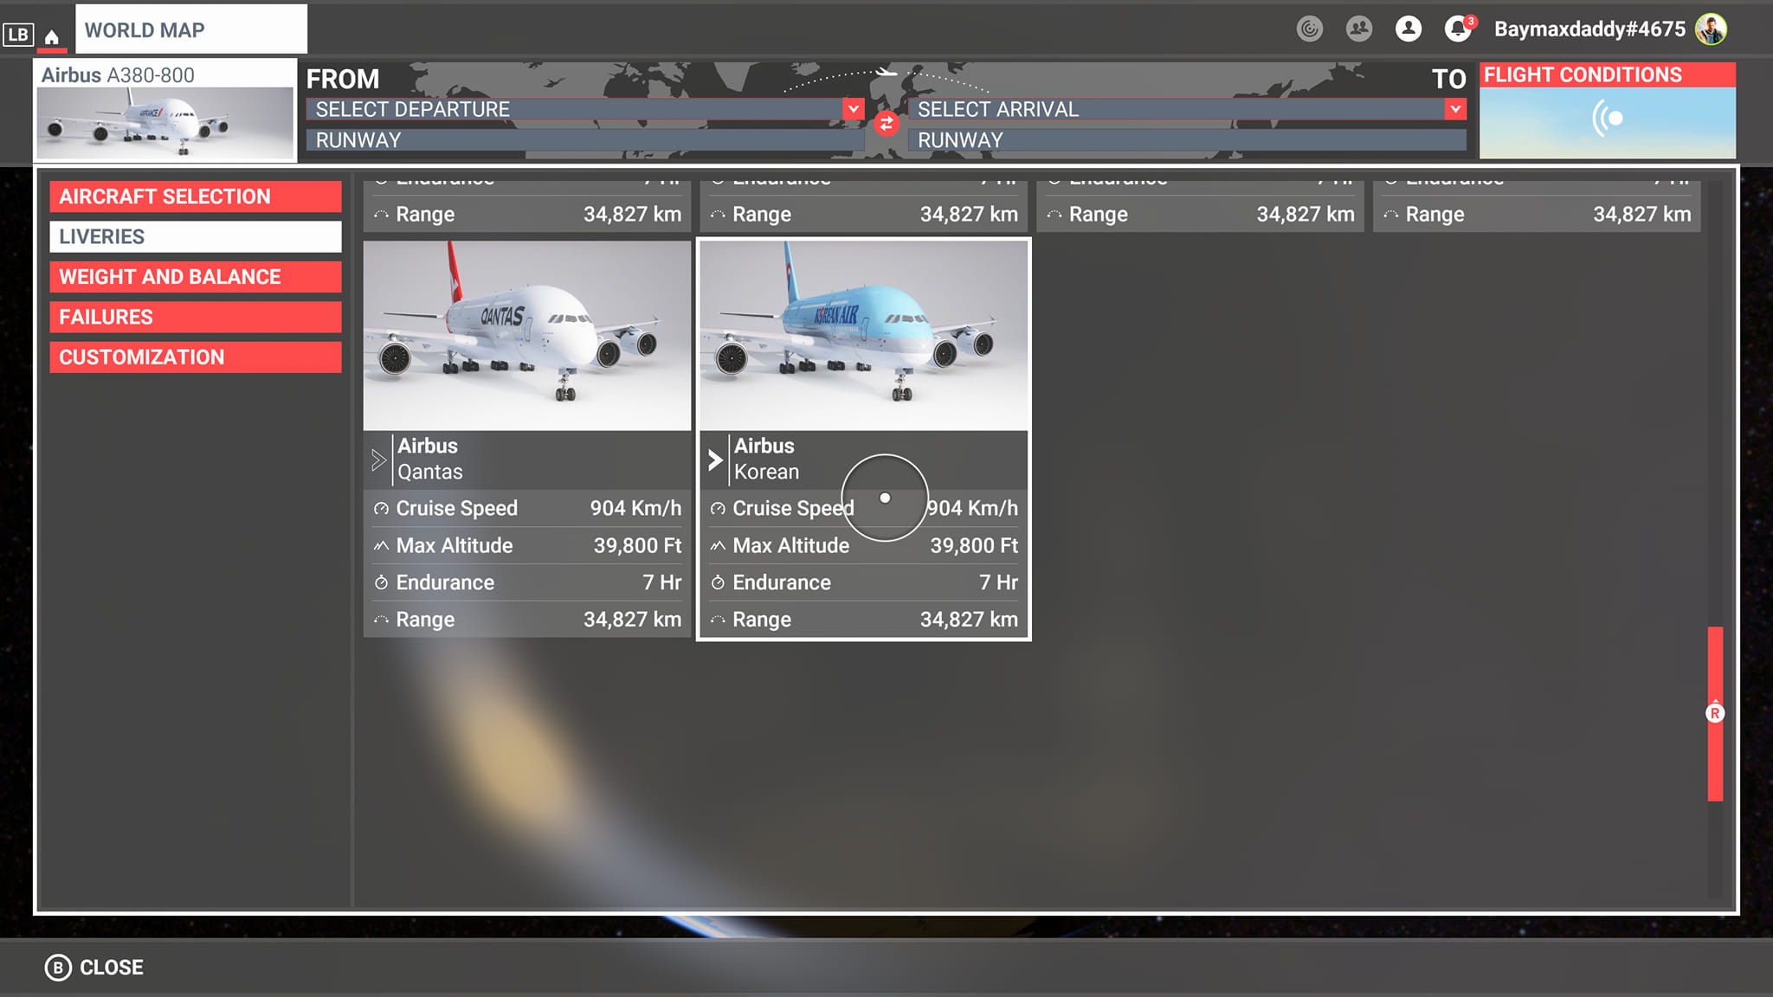Open the Flight Conditions panel

(x=1607, y=111)
